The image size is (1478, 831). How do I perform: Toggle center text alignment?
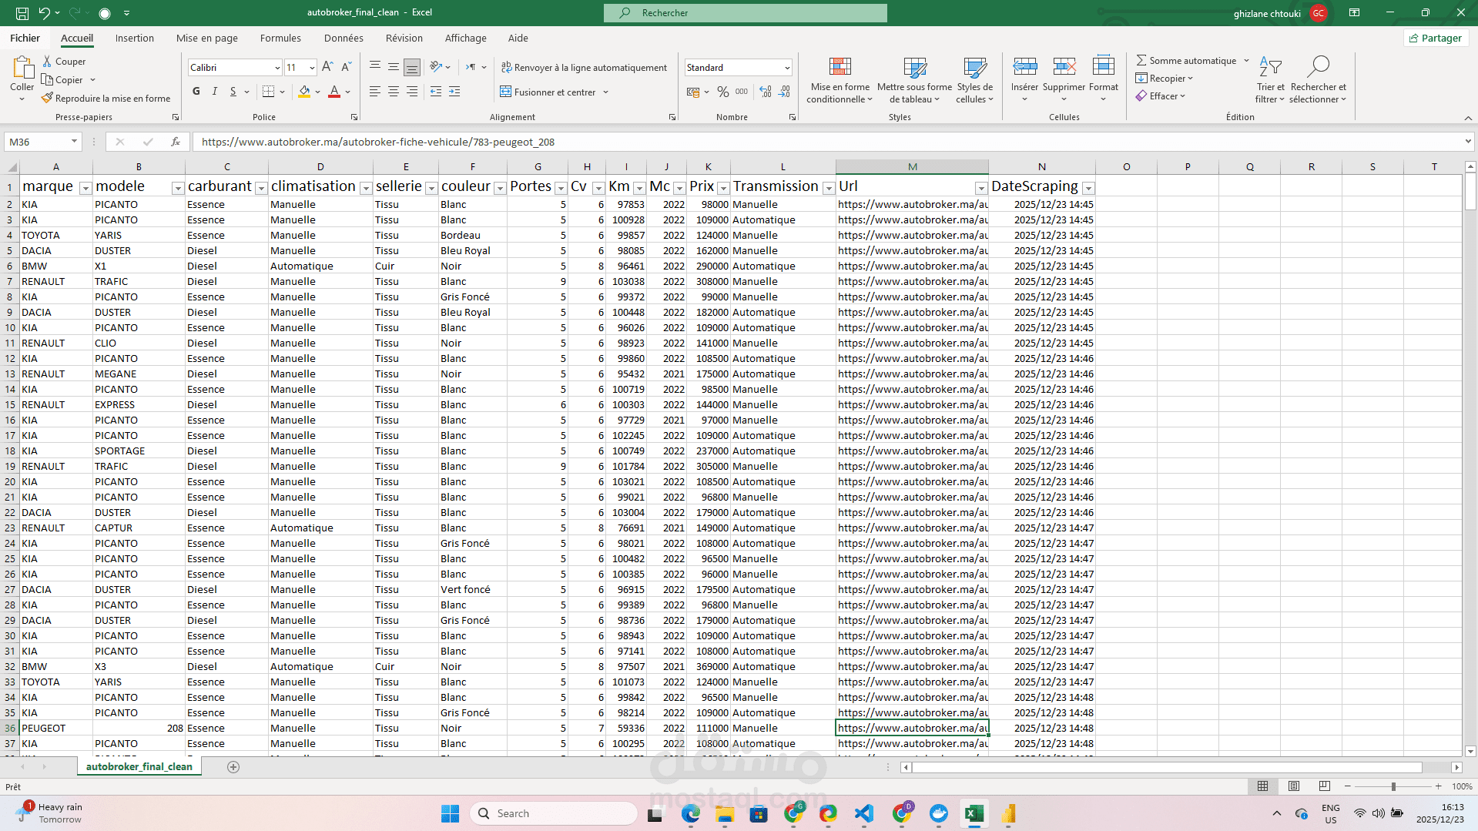pyautogui.click(x=394, y=92)
